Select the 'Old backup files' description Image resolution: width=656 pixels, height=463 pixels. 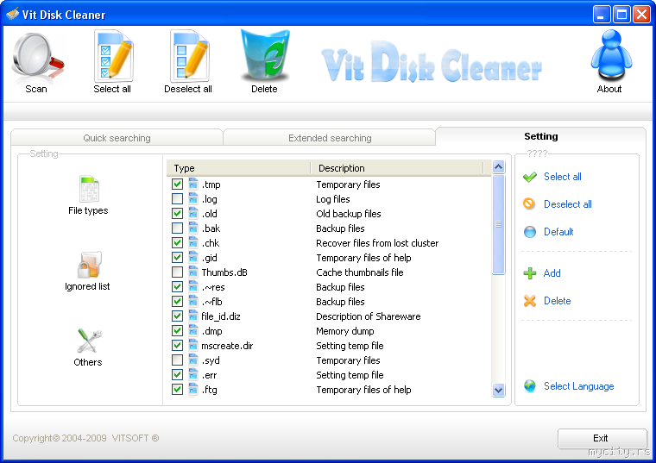pyautogui.click(x=348, y=214)
